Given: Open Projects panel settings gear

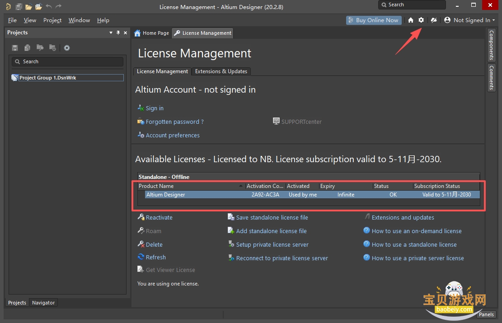Looking at the screenshot, I should point(66,48).
